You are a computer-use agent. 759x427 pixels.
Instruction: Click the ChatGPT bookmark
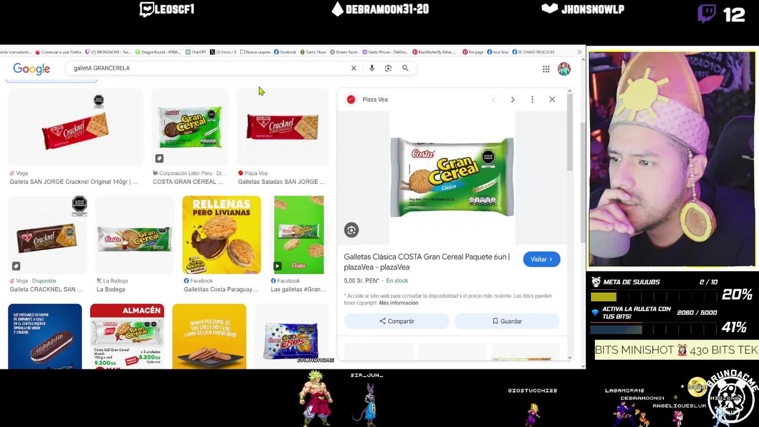coord(196,52)
